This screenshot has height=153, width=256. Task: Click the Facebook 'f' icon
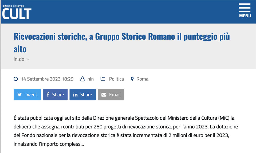[48, 95]
